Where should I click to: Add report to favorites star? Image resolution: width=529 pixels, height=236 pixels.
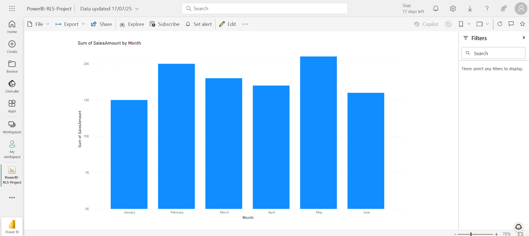[522, 24]
